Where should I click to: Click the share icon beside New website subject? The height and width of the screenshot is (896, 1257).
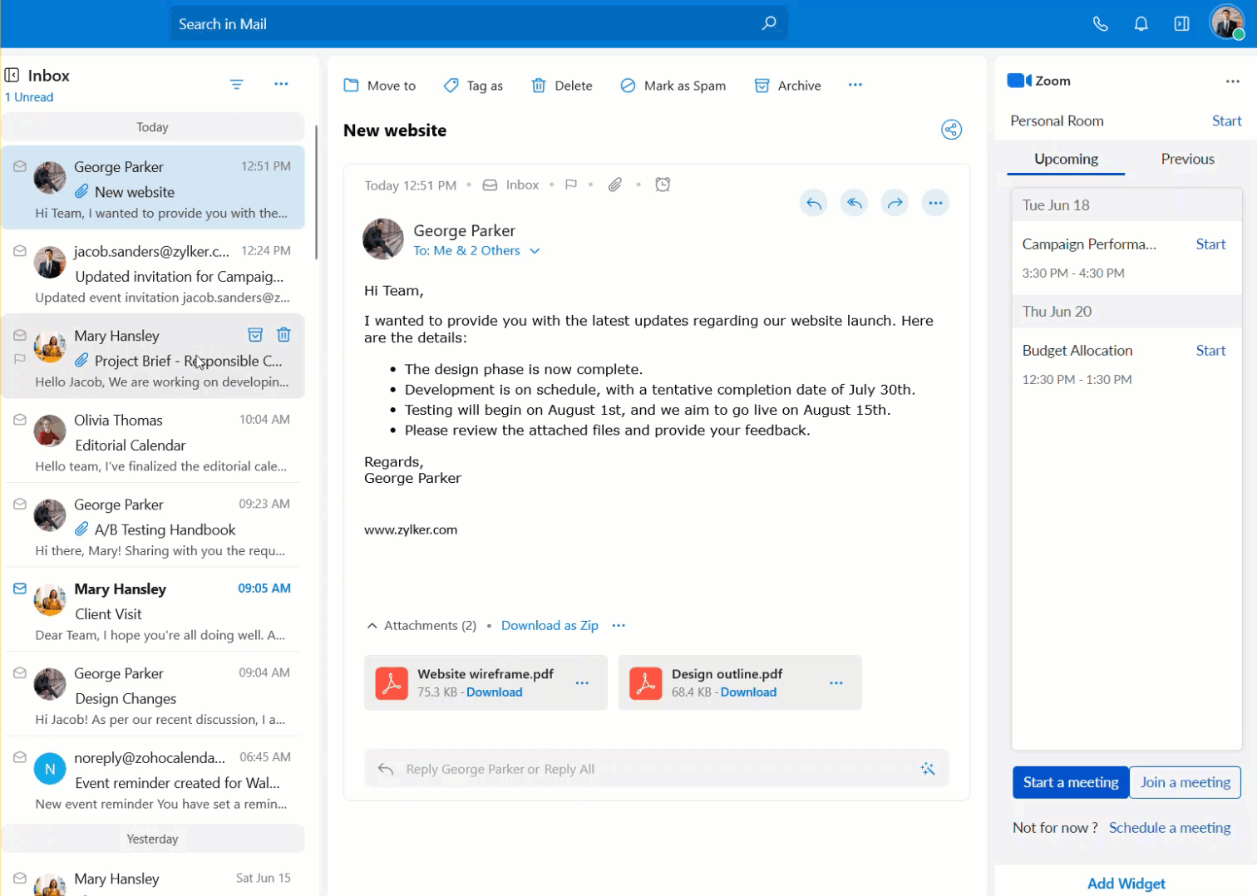tap(952, 130)
